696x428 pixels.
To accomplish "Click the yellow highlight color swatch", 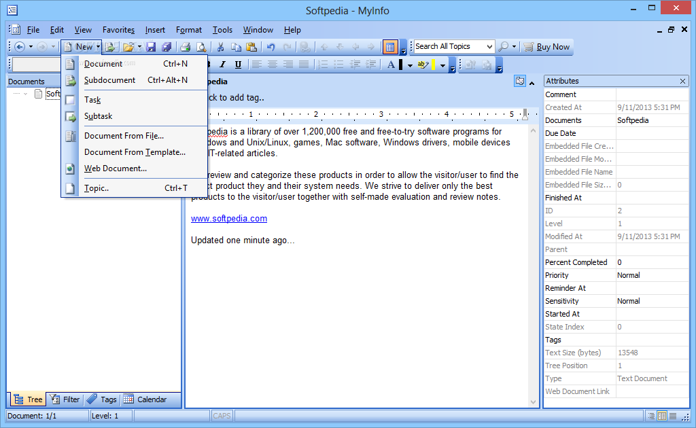I will (x=433, y=65).
